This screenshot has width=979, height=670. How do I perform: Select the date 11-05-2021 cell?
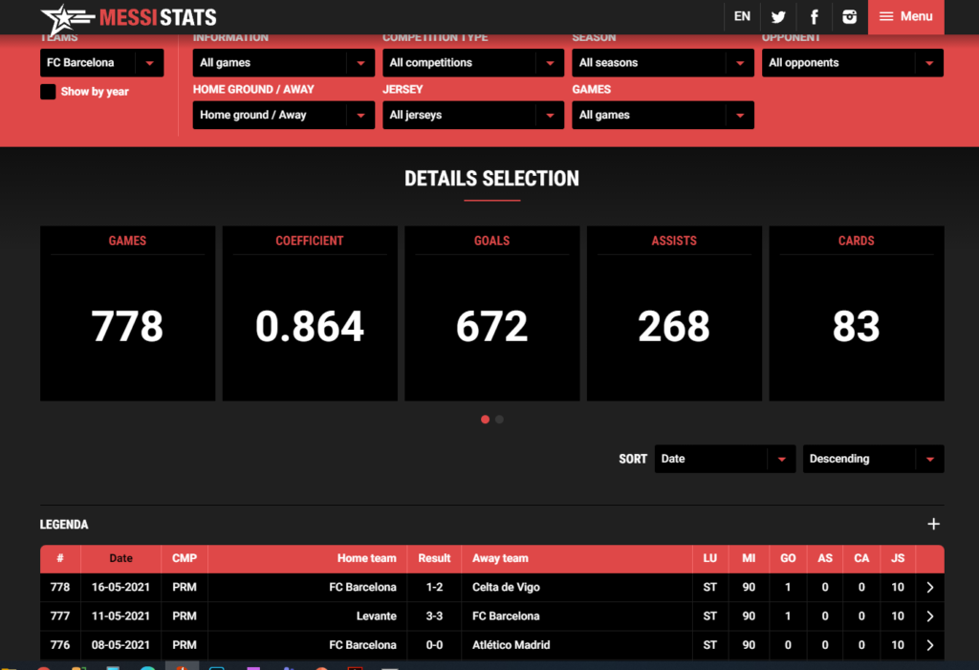pos(121,616)
